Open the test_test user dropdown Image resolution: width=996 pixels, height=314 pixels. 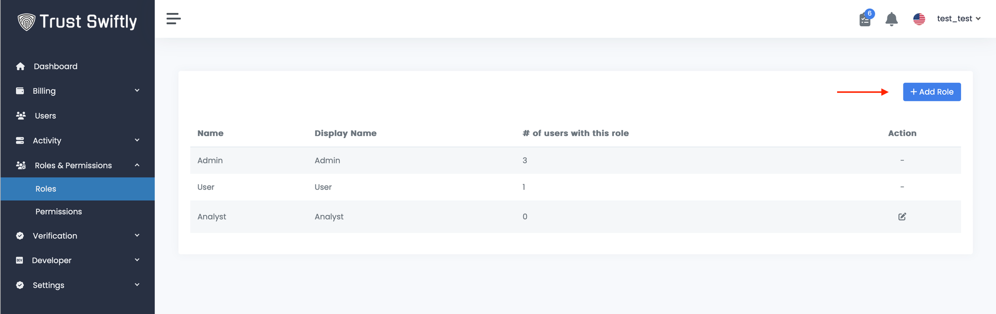tap(959, 19)
